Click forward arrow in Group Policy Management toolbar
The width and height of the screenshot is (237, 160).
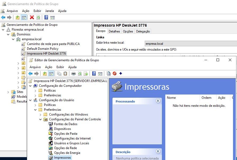[x=9, y=18]
